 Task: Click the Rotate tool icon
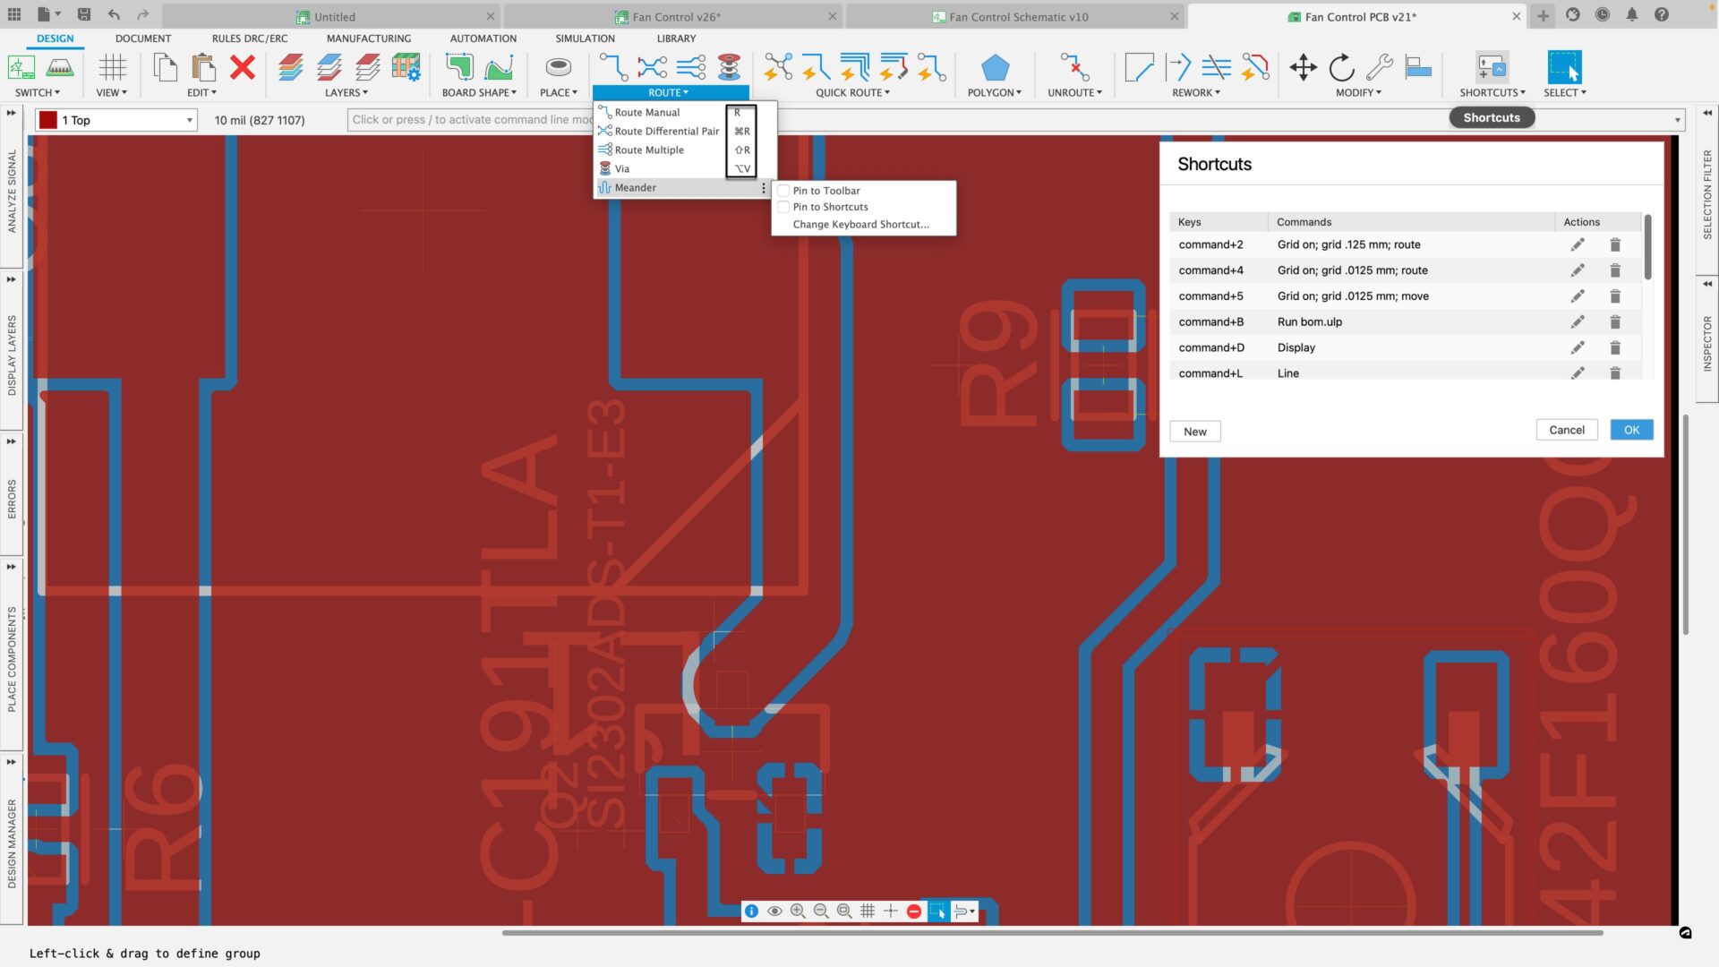coord(1341,68)
